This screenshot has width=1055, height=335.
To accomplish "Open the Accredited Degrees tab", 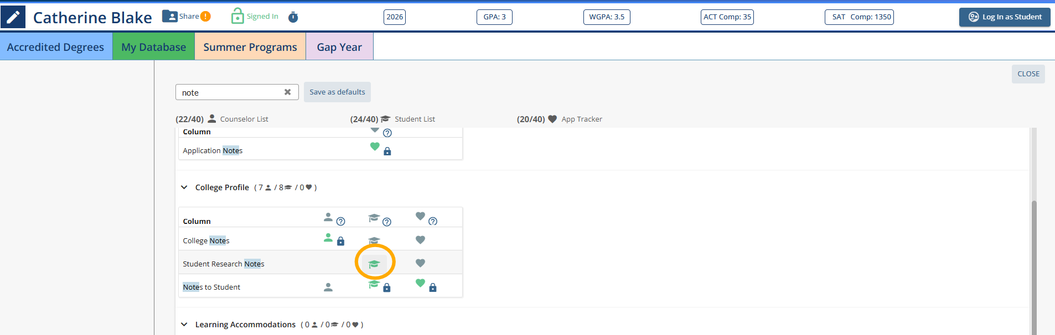I will click(56, 46).
